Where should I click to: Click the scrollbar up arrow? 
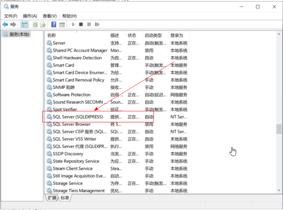pyautogui.click(x=279, y=34)
